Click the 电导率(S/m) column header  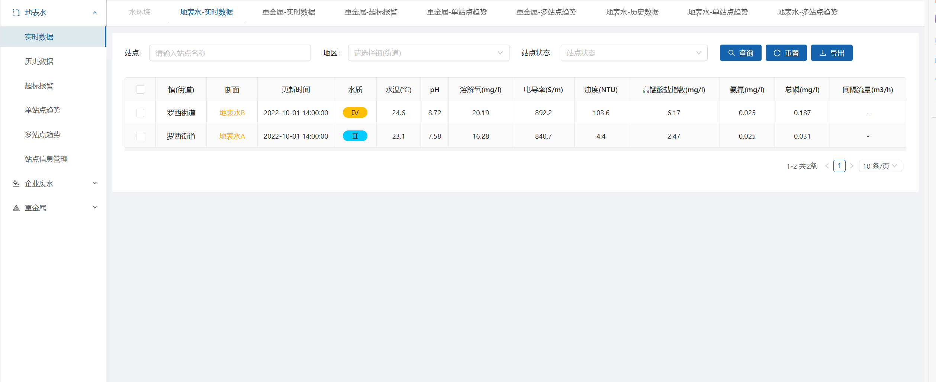(x=543, y=90)
